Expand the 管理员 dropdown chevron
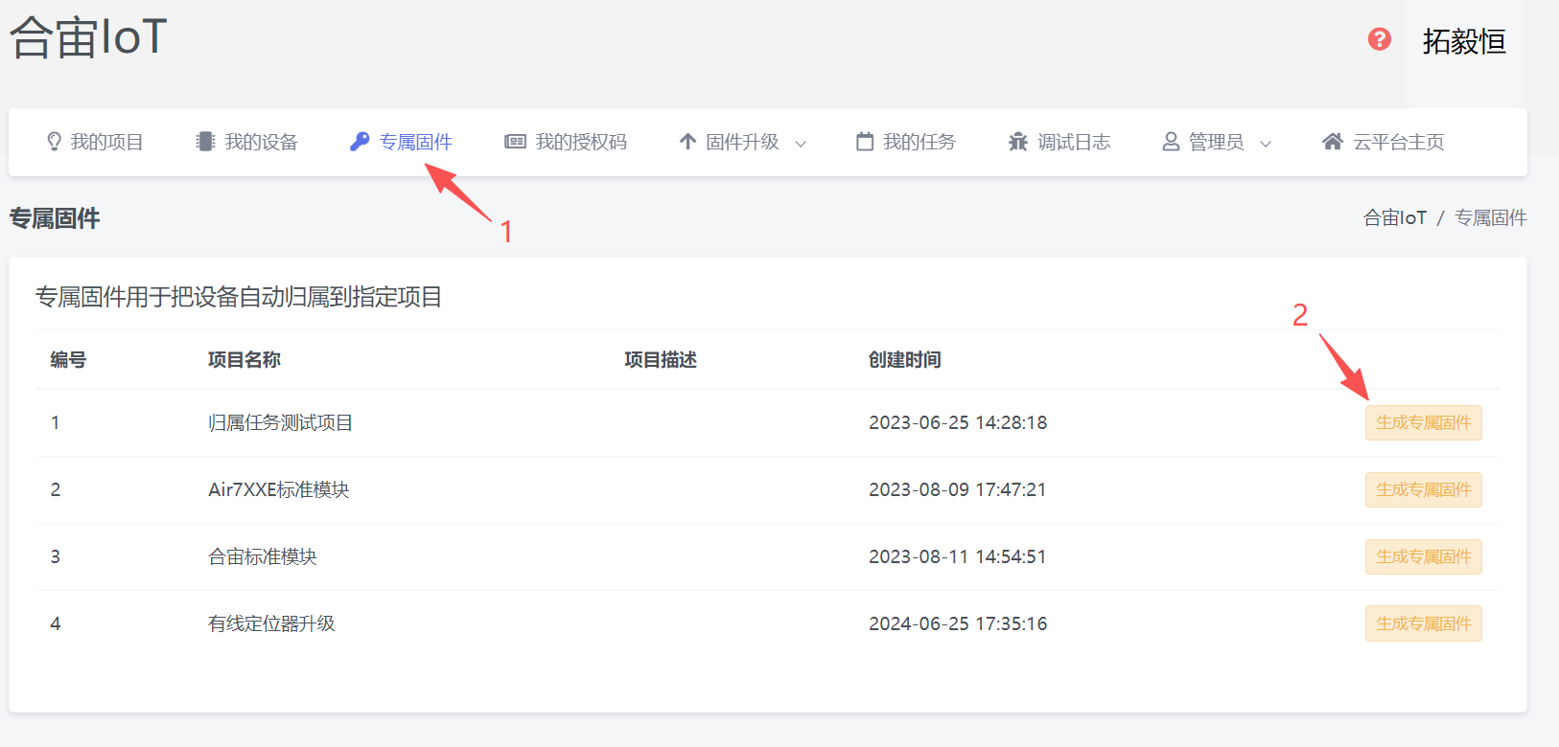The image size is (1559, 747). (1266, 144)
